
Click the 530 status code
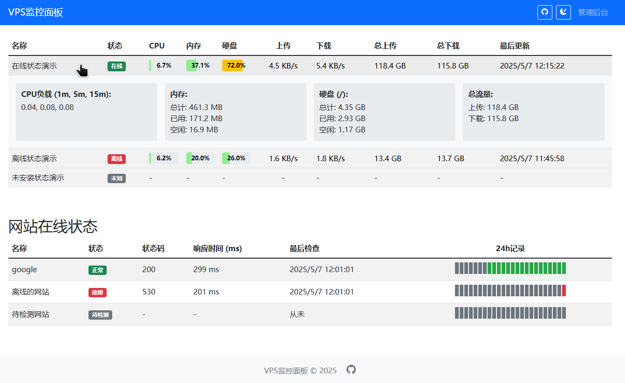pyautogui.click(x=149, y=292)
